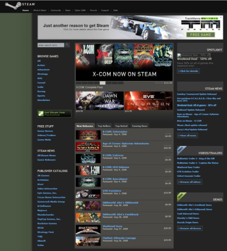Switch to the Top Sellers tab
This screenshot has width=227, height=251.
click(x=104, y=126)
